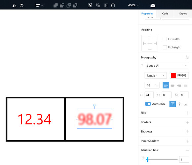This screenshot has width=192, height=165.
Task: Open the Regular font weight dropdown
Action: click(x=156, y=76)
